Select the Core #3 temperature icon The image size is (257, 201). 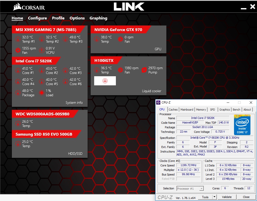65,71
